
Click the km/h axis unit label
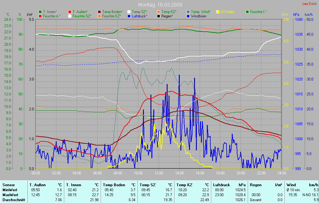click(x=309, y=15)
